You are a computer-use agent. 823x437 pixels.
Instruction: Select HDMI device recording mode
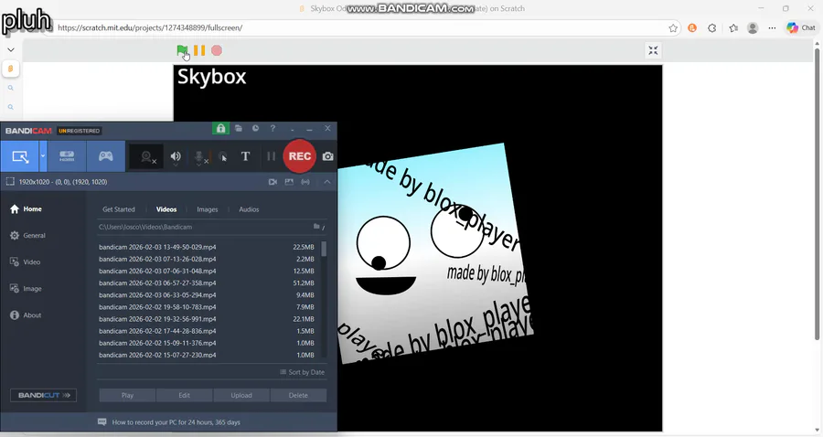67,156
